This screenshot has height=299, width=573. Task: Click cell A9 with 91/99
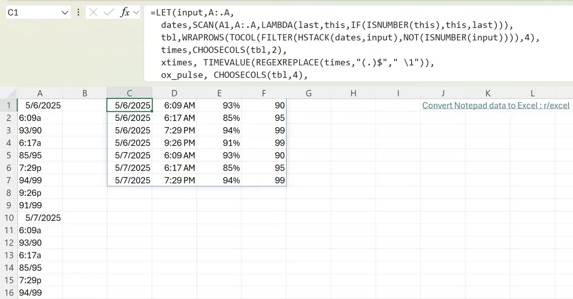coord(40,206)
